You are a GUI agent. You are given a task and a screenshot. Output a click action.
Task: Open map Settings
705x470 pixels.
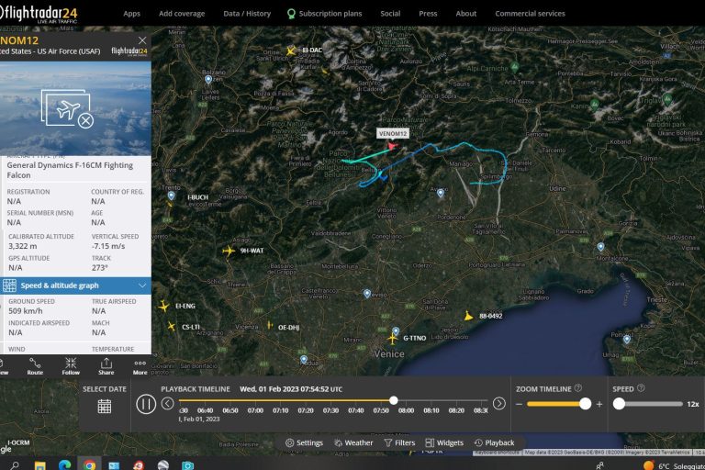coord(304,443)
